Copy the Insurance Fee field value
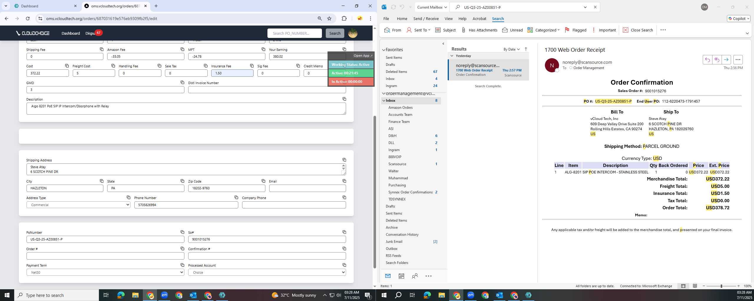Screen dimensions: 754x301 pos(252,66)
